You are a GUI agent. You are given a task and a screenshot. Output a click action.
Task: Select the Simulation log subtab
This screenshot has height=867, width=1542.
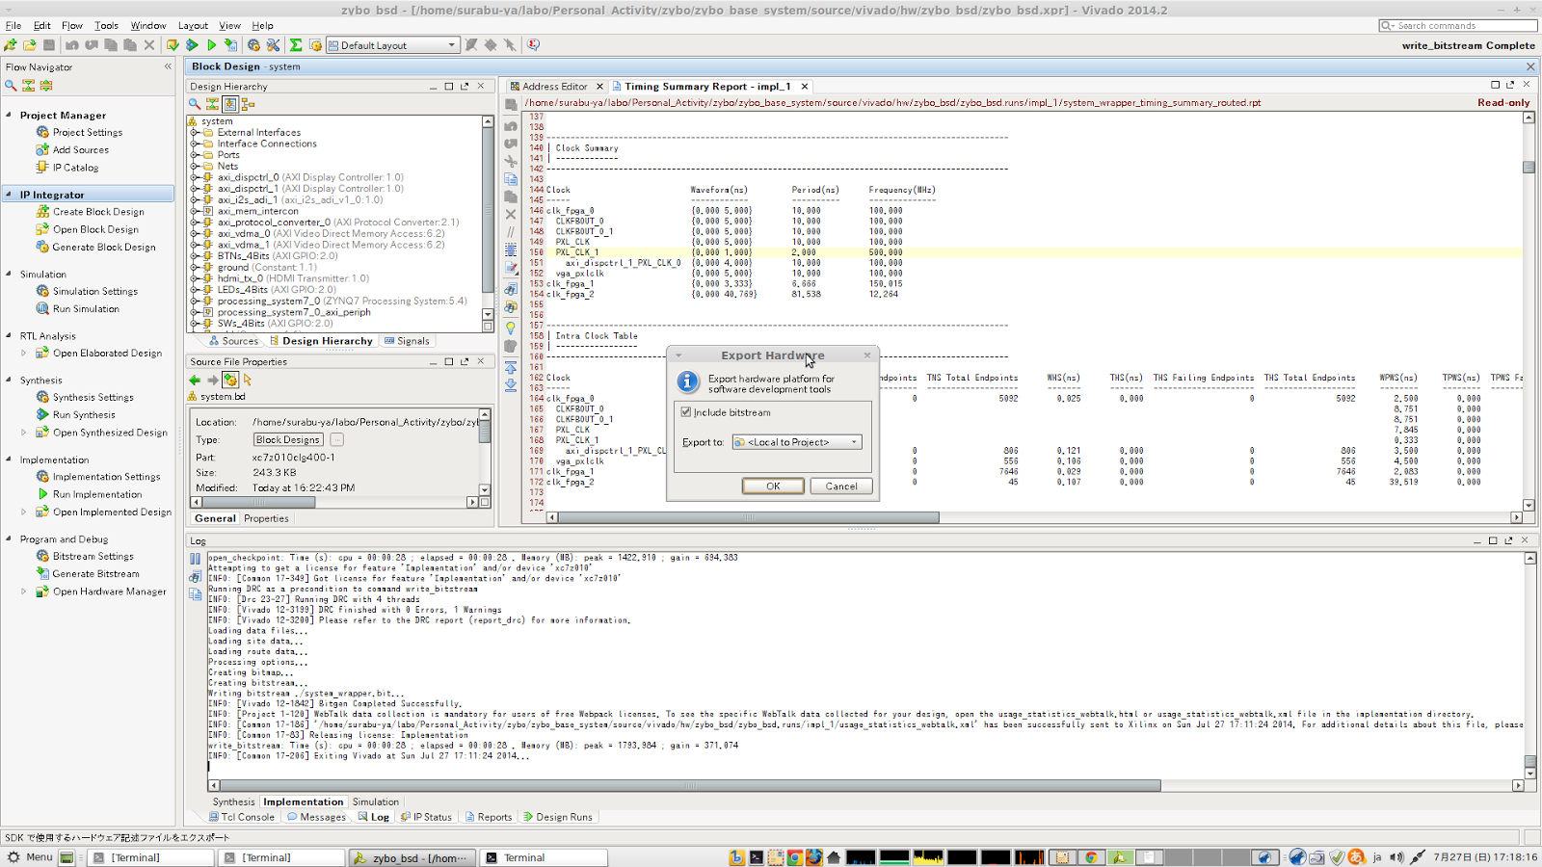pyautogui.click(x=375, y=801)
